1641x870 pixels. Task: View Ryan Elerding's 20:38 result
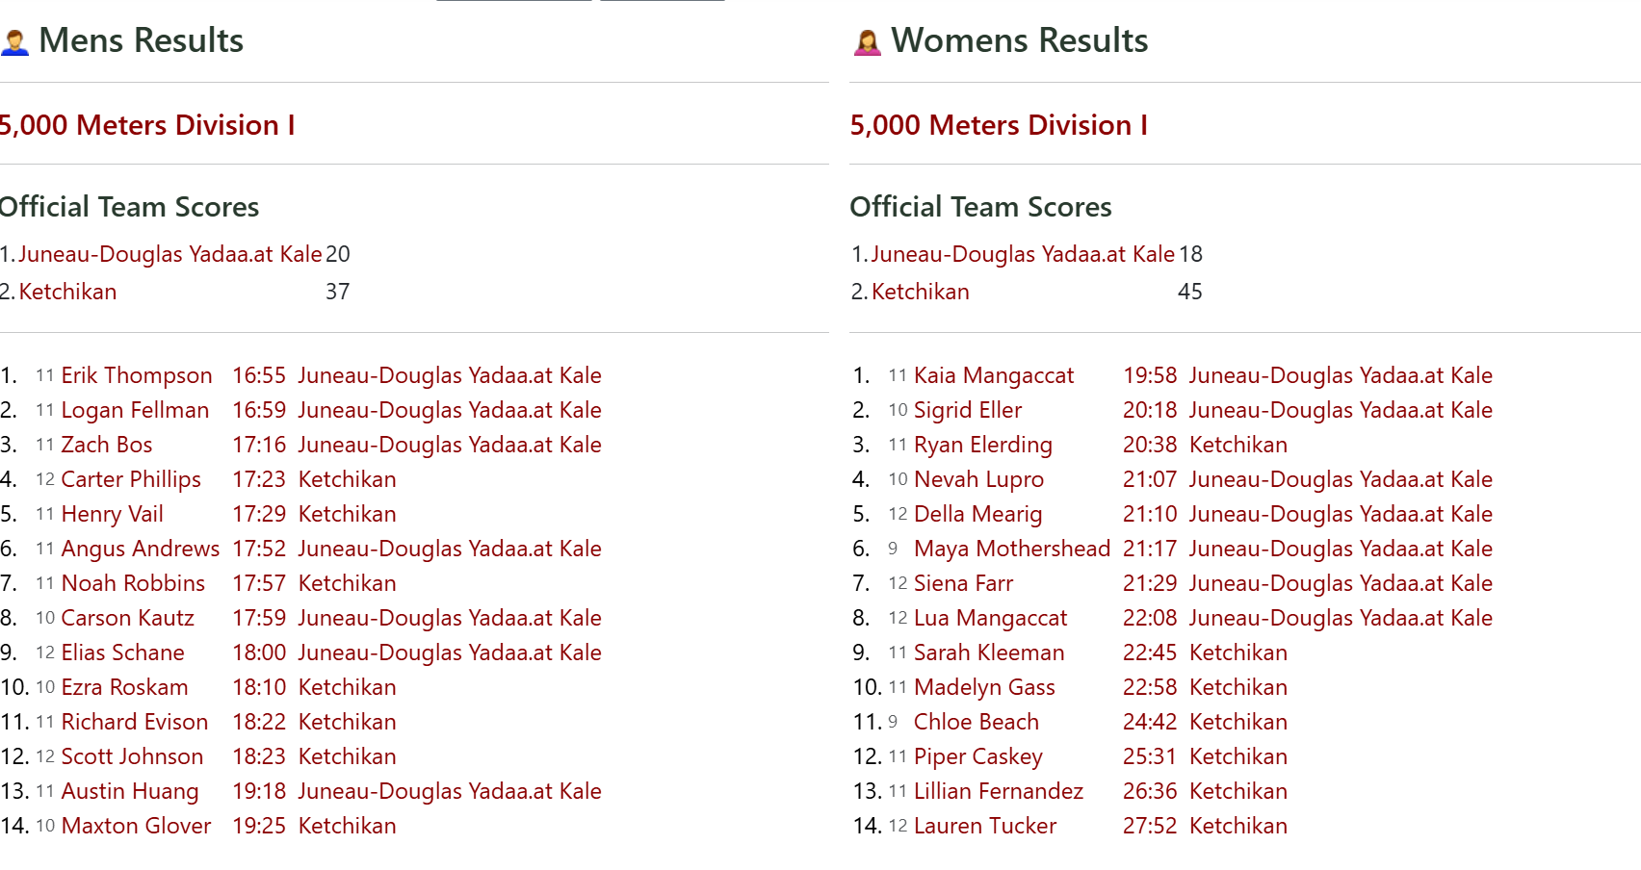click(x=1150, y=445)
